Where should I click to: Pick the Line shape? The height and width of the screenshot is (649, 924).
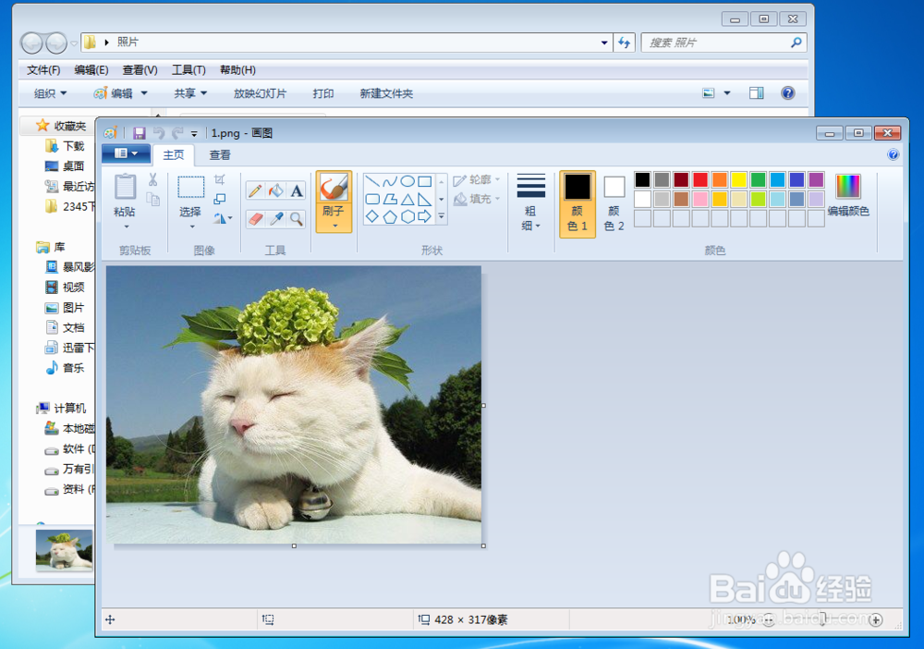coord(372,181)
